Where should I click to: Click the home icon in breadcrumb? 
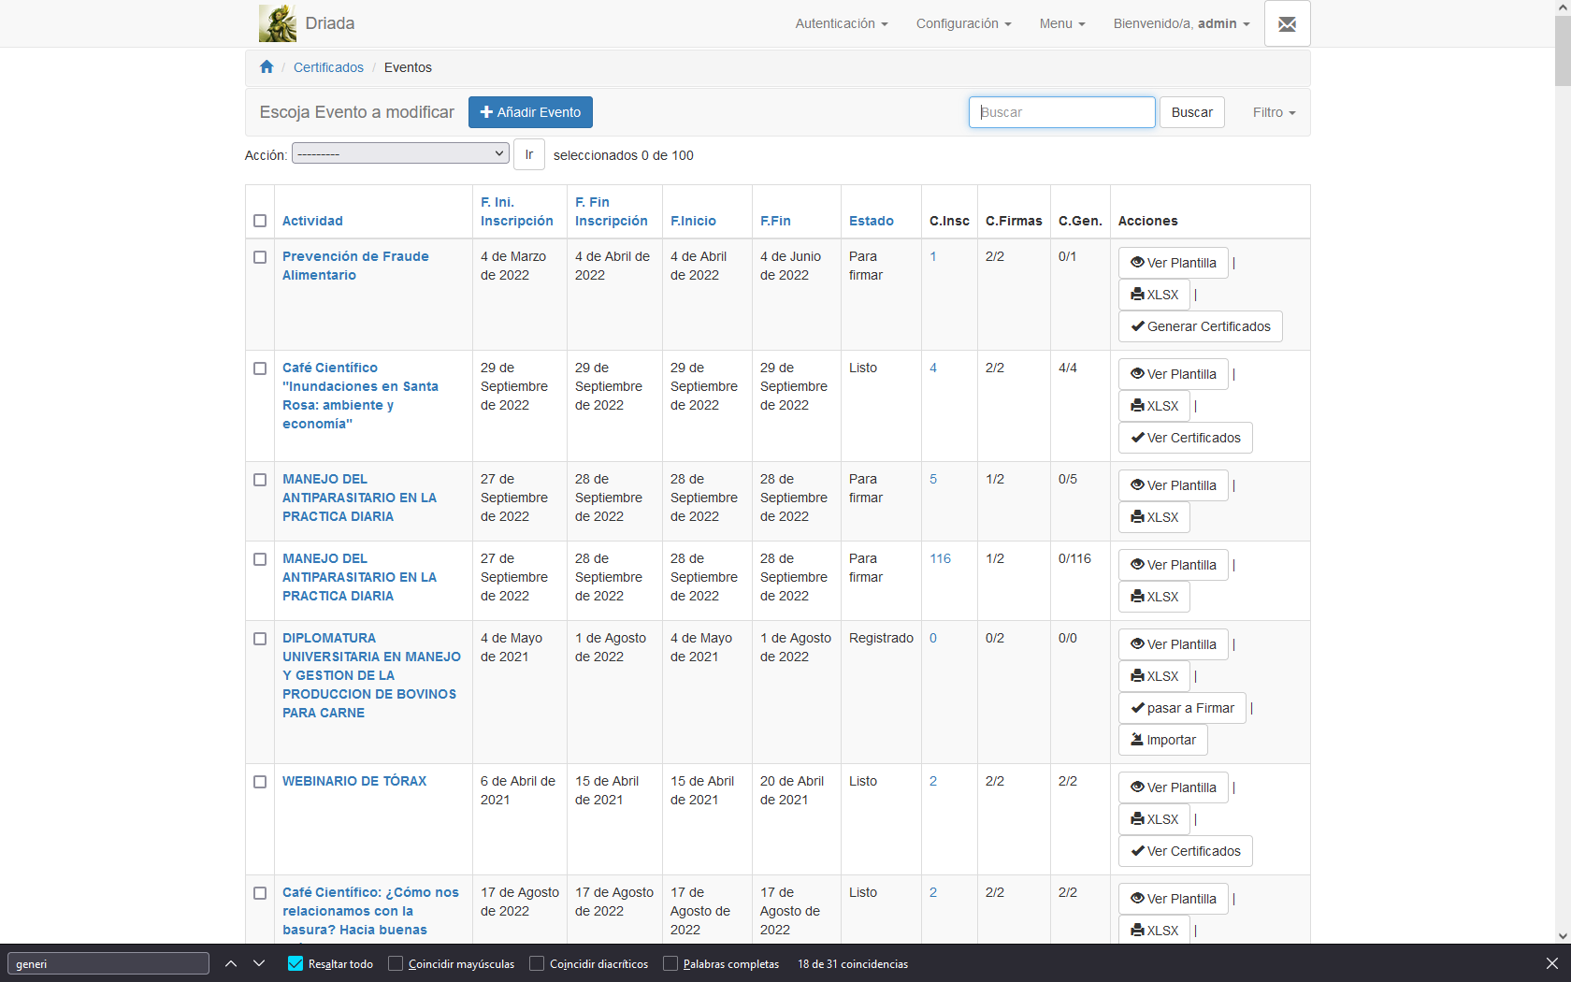267,67
